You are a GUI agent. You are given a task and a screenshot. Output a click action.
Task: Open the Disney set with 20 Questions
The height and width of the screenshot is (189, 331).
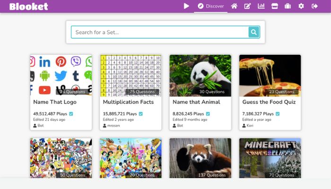(131, 158)
